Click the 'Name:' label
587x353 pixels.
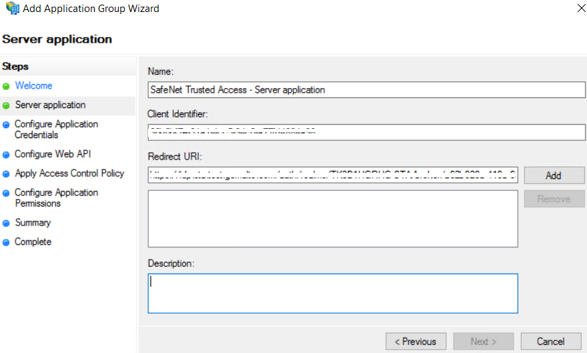coord(161,71)
